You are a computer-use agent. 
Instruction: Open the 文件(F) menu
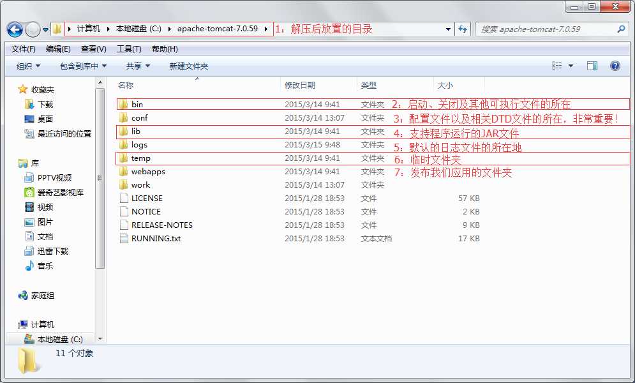(23, 49)
